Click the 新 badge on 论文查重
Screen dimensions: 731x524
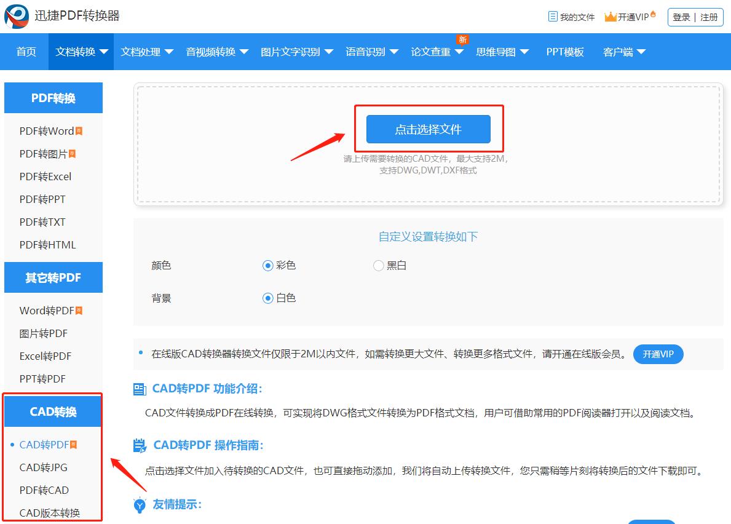point(462,39)
